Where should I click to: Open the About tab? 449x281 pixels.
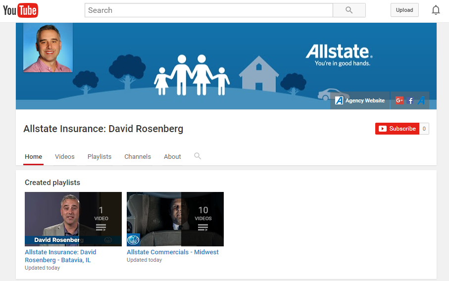tap(172, 156)
